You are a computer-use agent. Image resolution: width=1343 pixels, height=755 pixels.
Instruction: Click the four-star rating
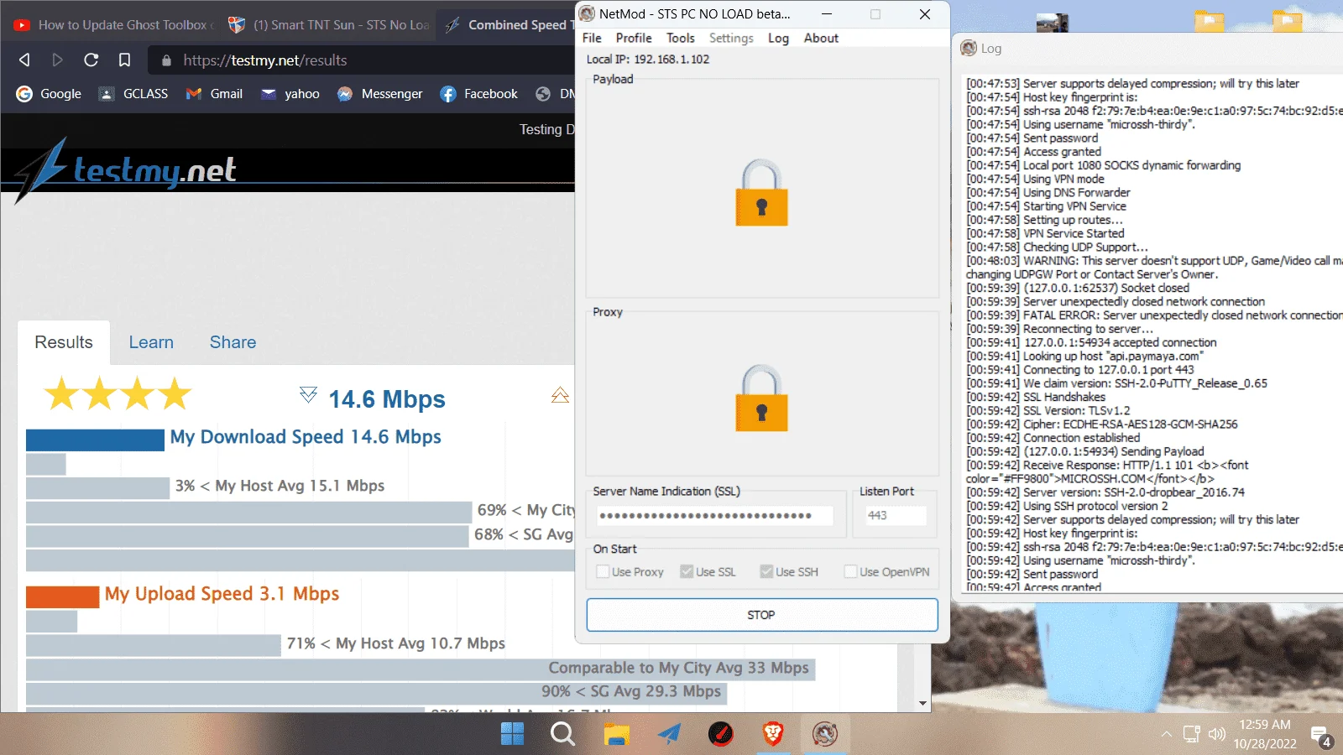118,393
